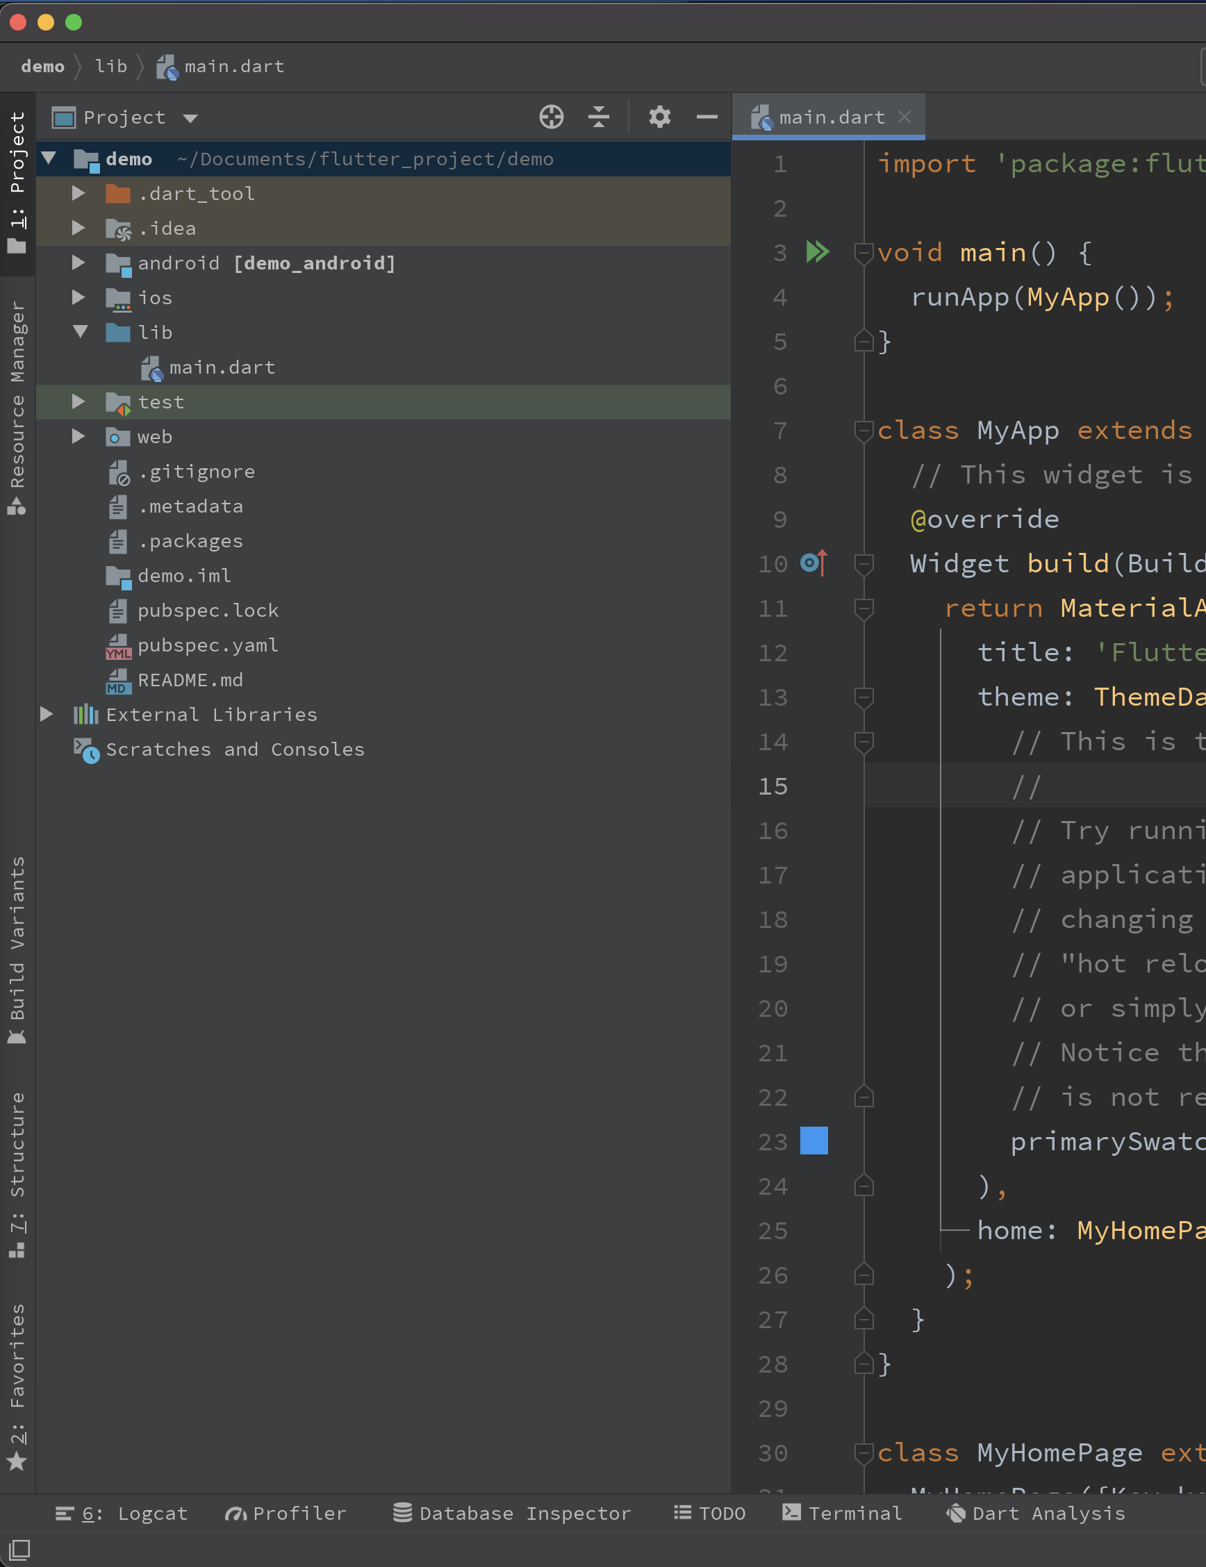Click the blue color swatch on line 23
1206x1567 pixels.
[813, 1141]
